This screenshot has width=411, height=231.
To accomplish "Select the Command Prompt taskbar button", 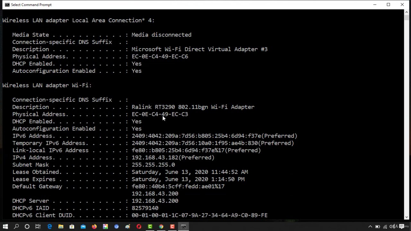I will pyautogui.click(x=183, y=227).
